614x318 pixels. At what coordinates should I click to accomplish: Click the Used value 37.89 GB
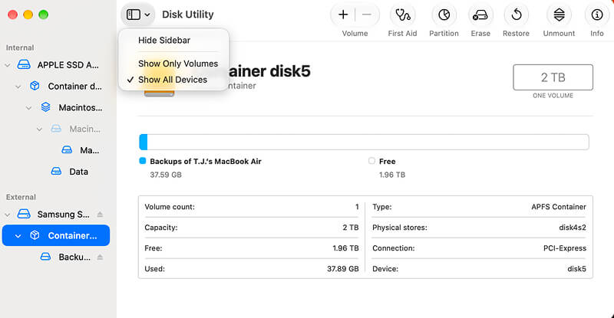pos(342,269)
